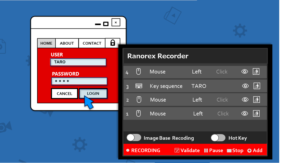Click Validate in the recorder bar

tap(187, 151)
